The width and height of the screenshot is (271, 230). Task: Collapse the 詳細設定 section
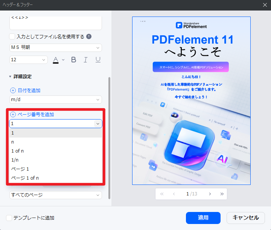click(x=10, y=77)
